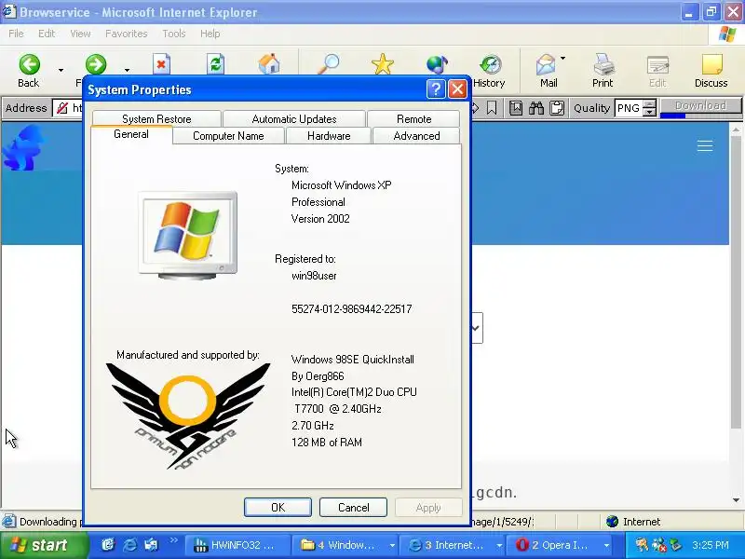745x559 pixels.
Task: Open the Mail toolbar button
Action: click(547, 72)
